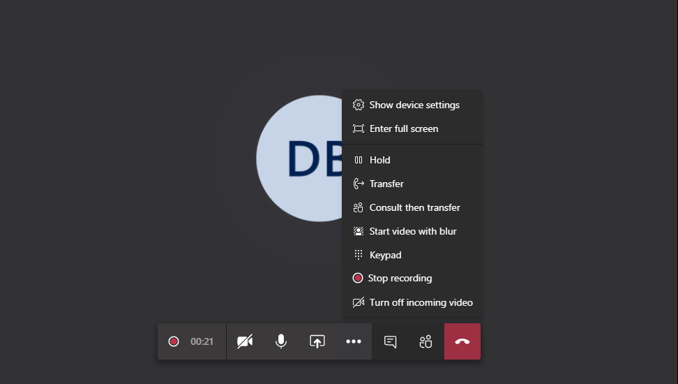678x384 pixels.
Task: Close the more actions ellipsis menu
Action: 353,341
